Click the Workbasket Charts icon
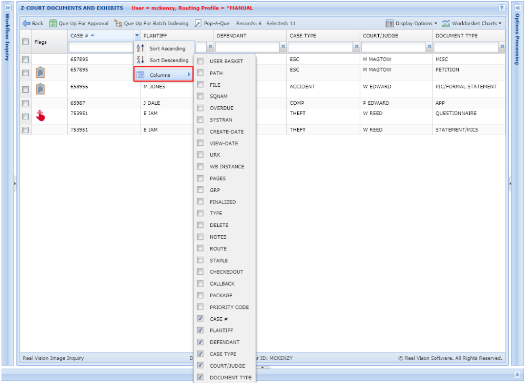 click(x=446, y=24)
